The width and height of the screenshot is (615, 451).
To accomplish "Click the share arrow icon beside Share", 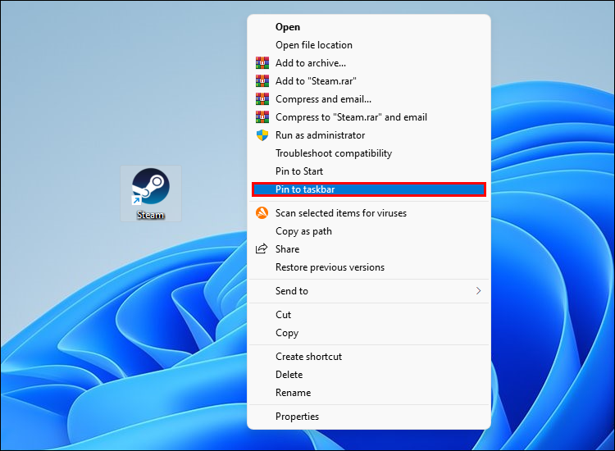I will [262, 248].
